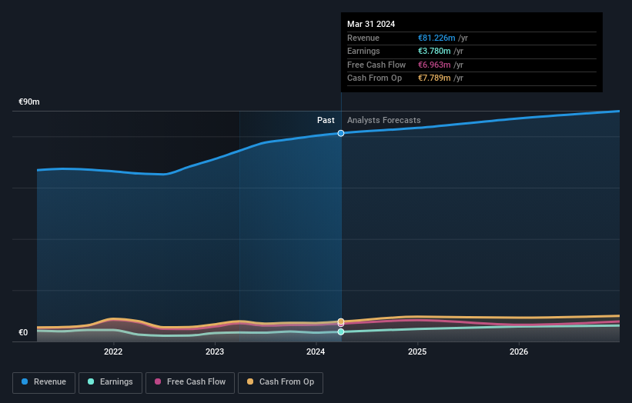
Task: Click the Earnings row label in tooltip
Action: 363,51
